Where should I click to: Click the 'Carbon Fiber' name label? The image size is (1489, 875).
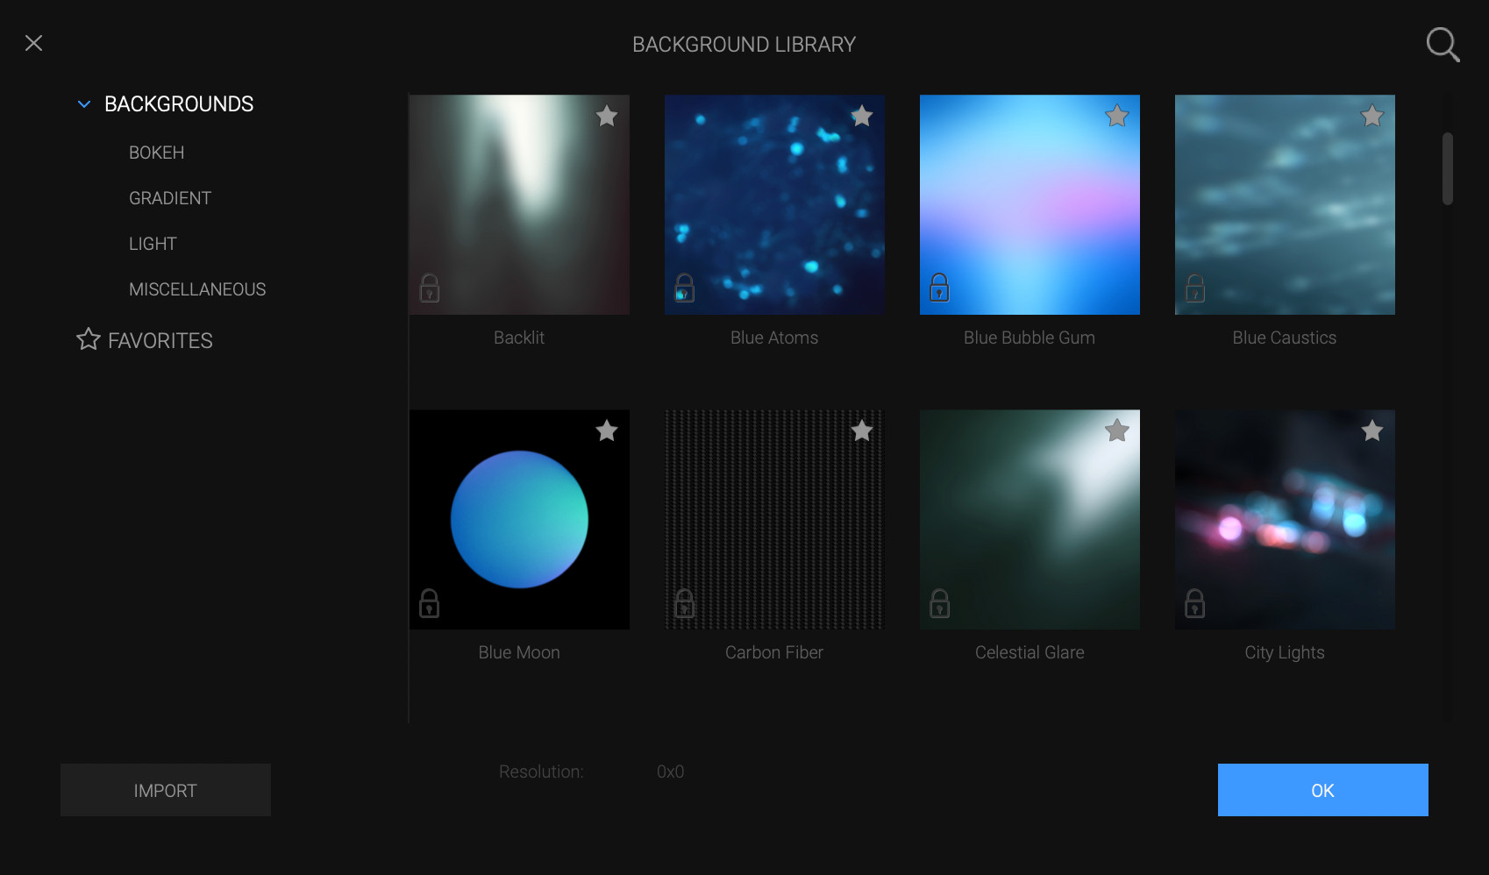[774, 652]
